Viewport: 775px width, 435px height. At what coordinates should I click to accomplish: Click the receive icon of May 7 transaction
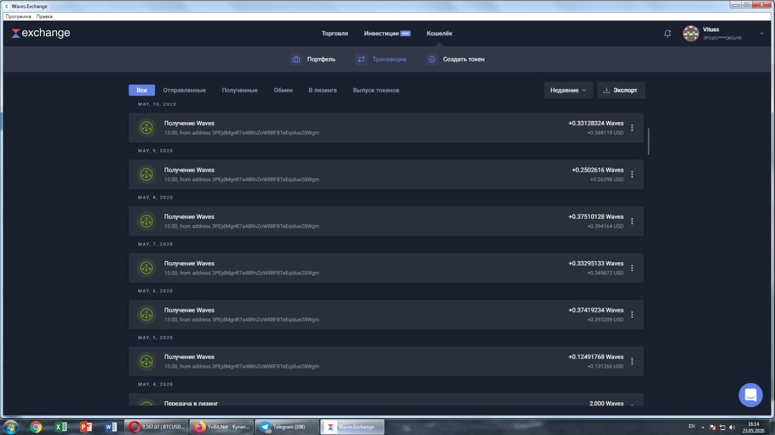tap(145, 268)
